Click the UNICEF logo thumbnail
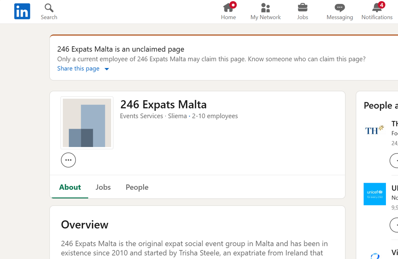Screen dimensions: 398x259 pos(375,194)
